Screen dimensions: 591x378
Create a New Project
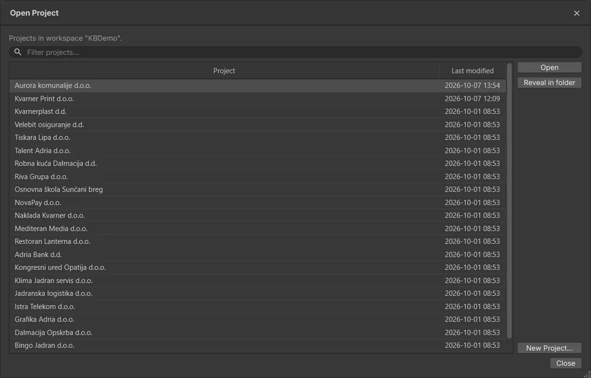click(550, 348)
